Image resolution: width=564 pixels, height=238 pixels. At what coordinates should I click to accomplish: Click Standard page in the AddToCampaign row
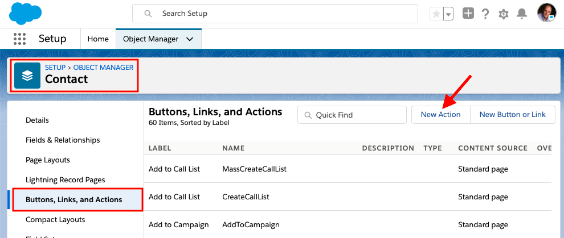pos(483,225)
